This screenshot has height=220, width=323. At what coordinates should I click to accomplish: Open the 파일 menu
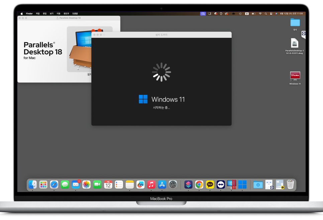(x=38, y=14)
